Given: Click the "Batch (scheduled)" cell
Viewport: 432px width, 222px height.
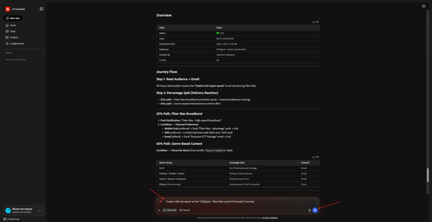Looking at the screenshot, I should [225, 39].
